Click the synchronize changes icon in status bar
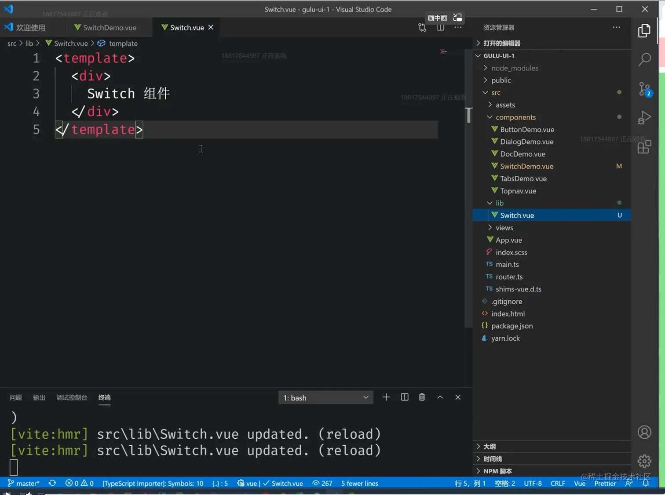The width and height of the screenshot is (665, 495). tap(52, 483)
